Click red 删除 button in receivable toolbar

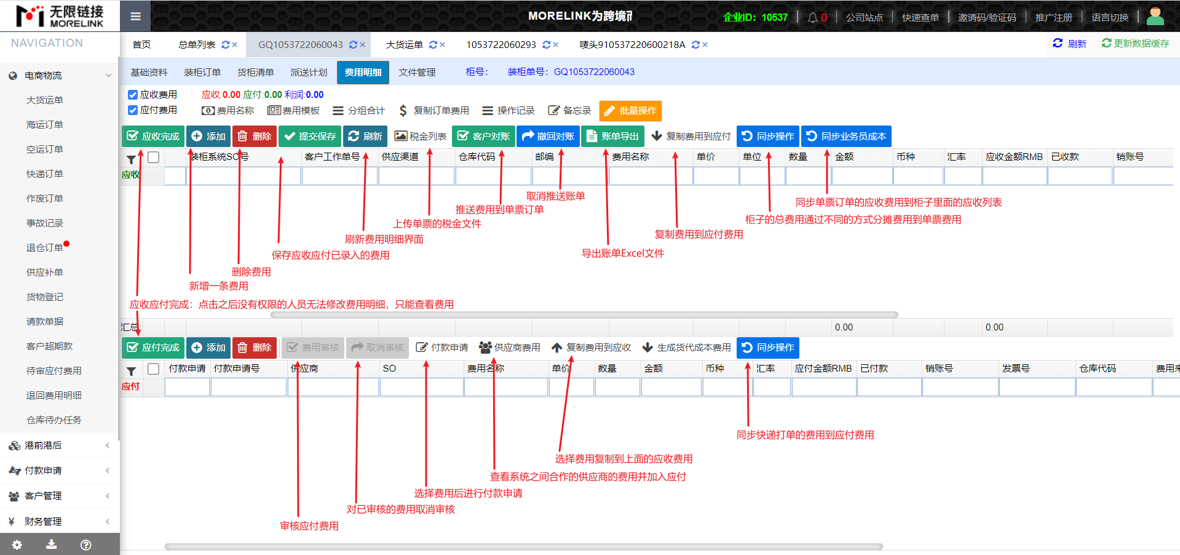255,136
